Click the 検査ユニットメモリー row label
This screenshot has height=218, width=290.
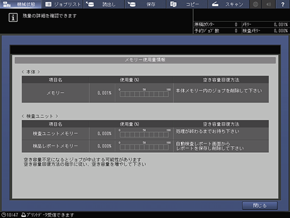[x=56, y=134]
